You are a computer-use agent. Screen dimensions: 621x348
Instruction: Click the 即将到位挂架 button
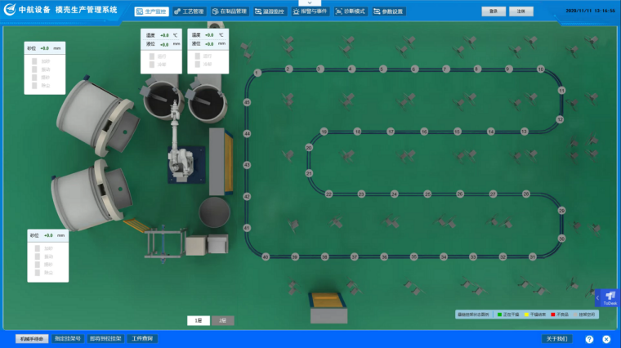(x=105, y=339)
